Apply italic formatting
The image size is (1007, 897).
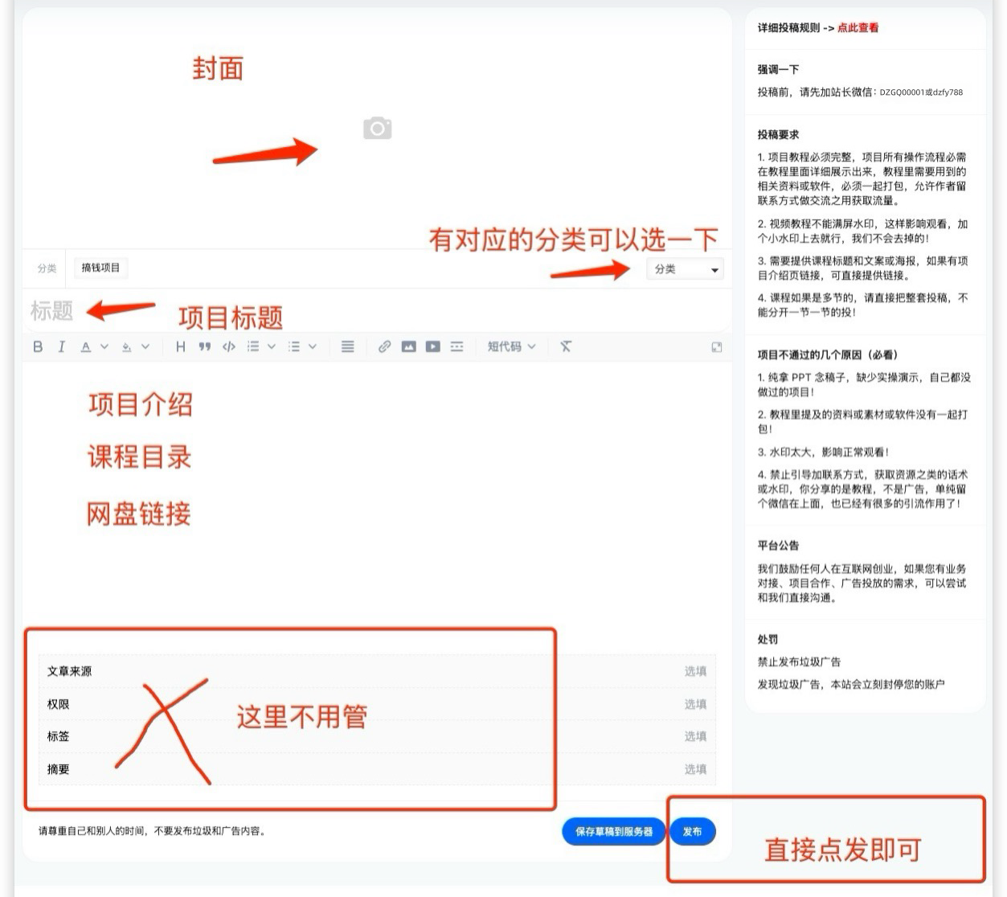coord(62,346)
